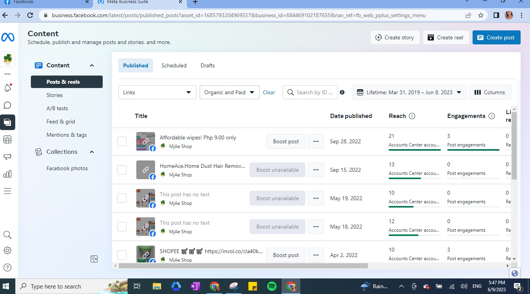
Task: Clear the applied filters with Clear link
Action: point(269,92)
